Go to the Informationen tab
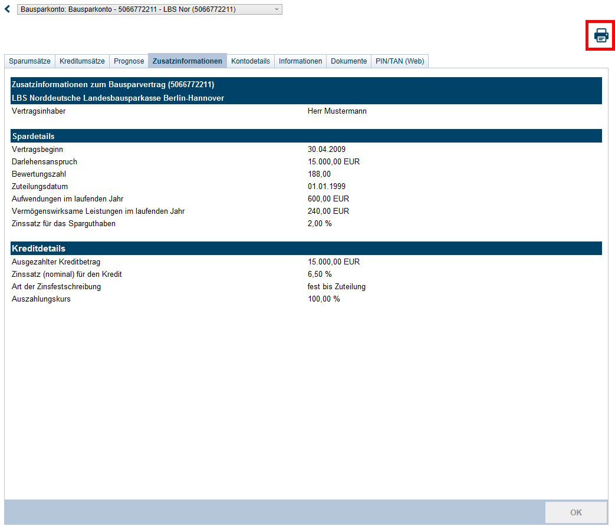Viewport: 615px width, 526px height. click(x=300, y=61)
